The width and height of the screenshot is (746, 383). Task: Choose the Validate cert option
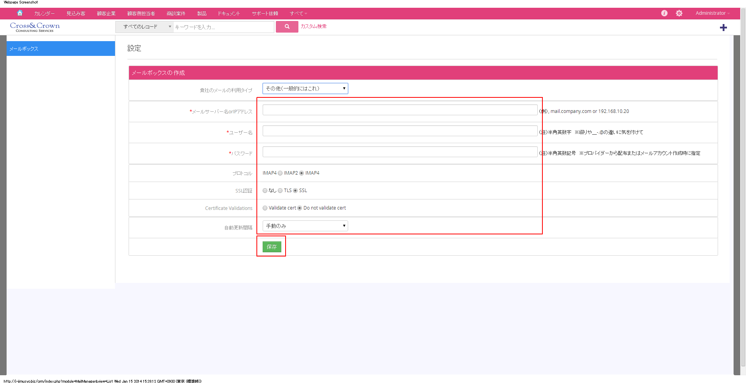(x=265, y=208)
